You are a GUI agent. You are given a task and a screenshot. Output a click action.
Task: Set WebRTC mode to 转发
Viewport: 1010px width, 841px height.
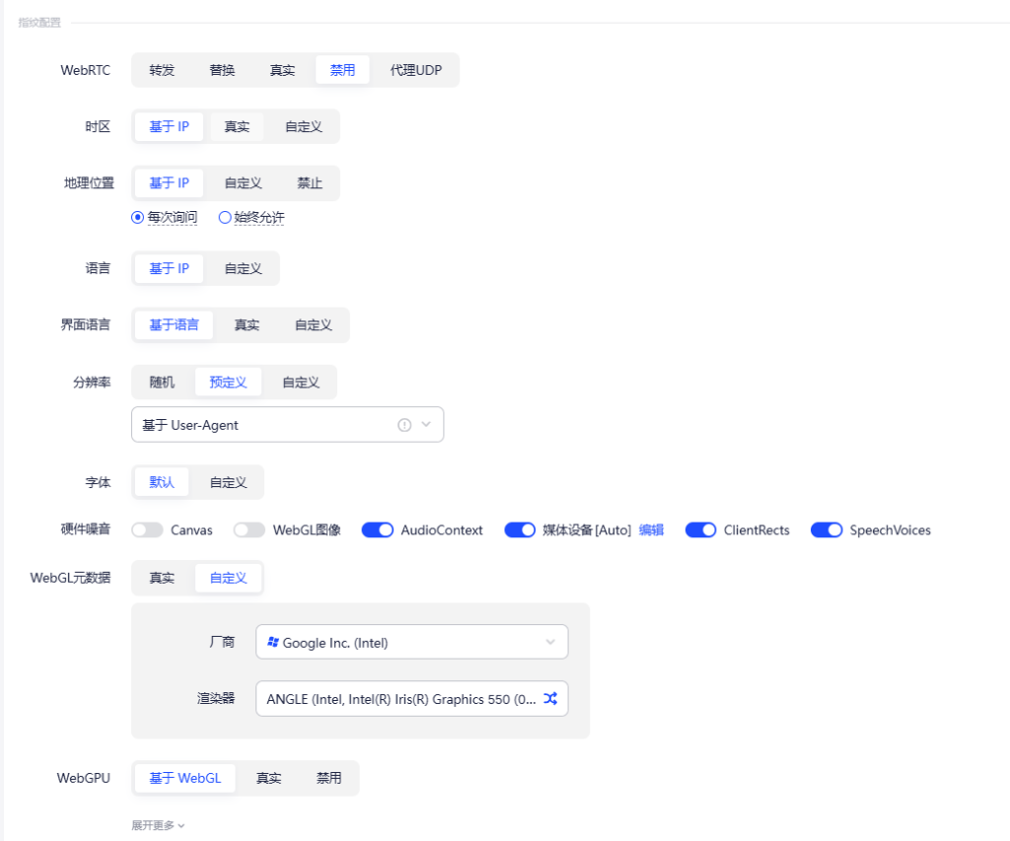click(162, 70)
